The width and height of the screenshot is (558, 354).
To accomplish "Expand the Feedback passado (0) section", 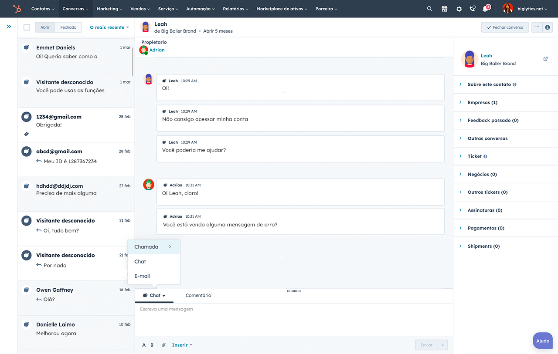I will (506, 120).
